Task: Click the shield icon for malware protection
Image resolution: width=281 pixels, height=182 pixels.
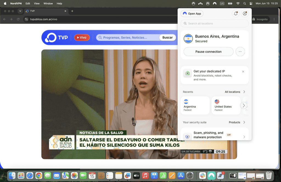Action: click(x=187, y=137)
